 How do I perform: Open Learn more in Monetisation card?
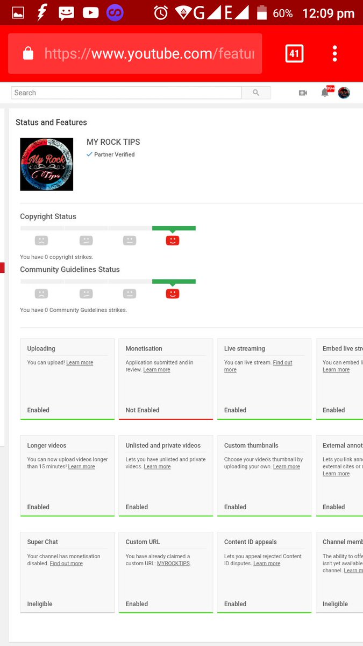click(156, 370)
